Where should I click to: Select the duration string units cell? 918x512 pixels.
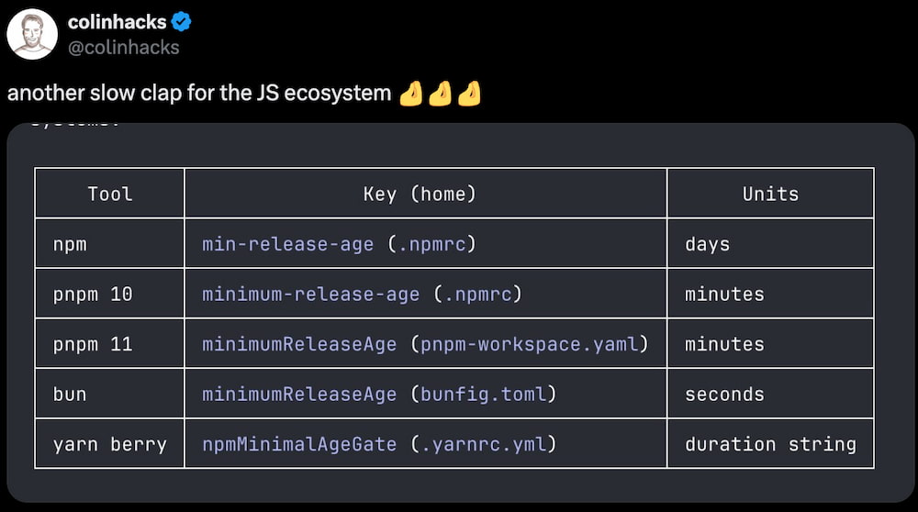tap(770, 443)
